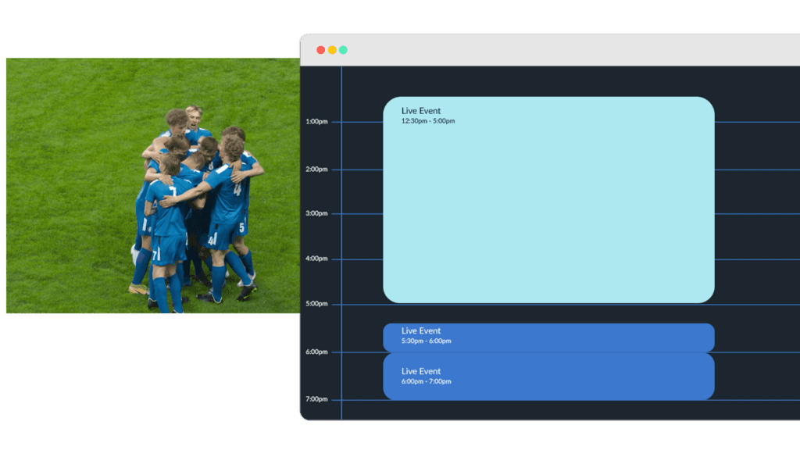Open the soccer team huddle photo

click(152, 186)
